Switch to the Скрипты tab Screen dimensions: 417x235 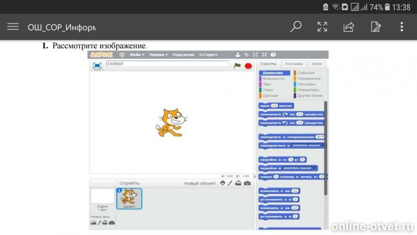click(x=268, y=63)
